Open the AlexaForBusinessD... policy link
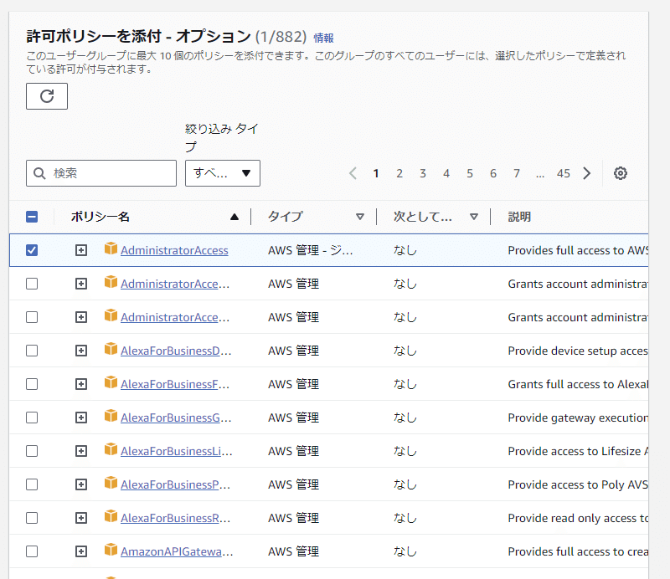 (176, 351)
